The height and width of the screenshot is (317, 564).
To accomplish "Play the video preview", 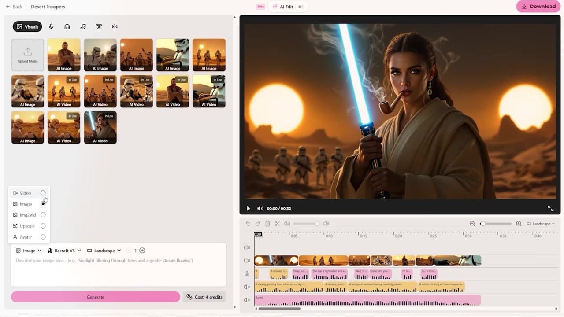I will pos(248,208).
